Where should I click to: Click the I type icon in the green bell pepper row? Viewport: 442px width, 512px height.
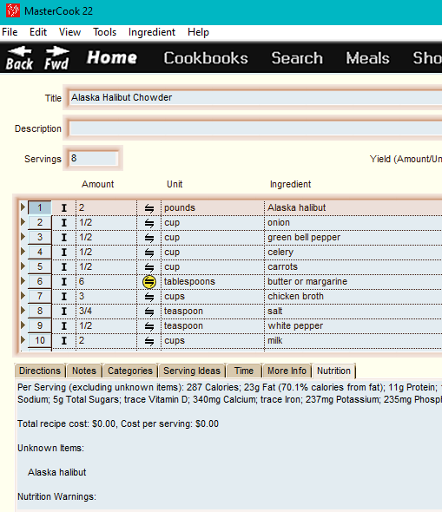coord(64,238)
